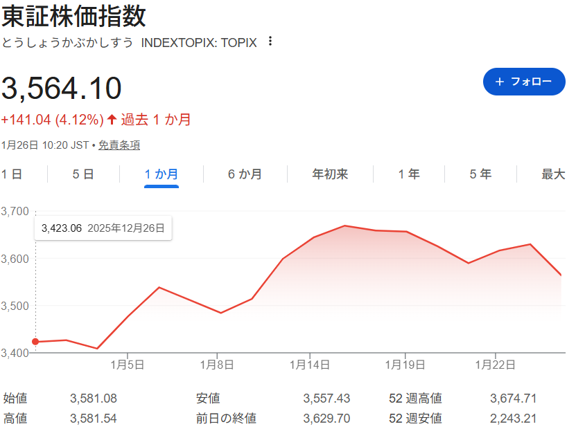Click the 東証株価指数 title heading
The image size is (576, 431).
point(73,15)
